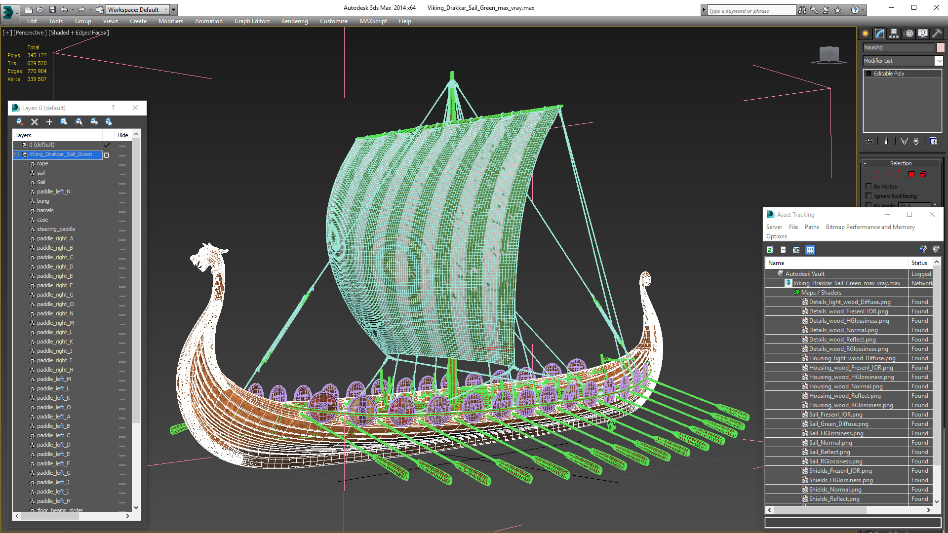Expand Editable Poly plus in modifier stack

pos(869,74)
